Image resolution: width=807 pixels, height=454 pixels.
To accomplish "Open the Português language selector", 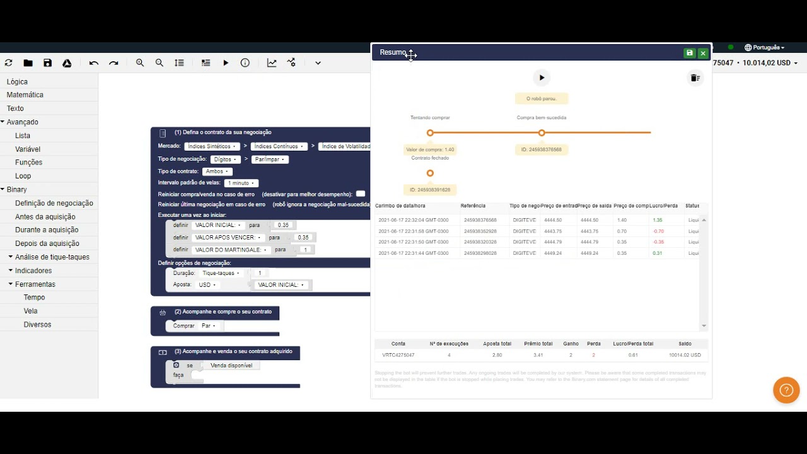I will point(764,47).
